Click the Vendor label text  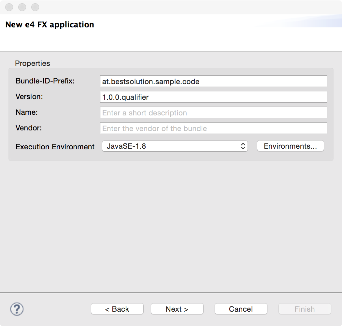pyautogui.click(x=29, y=128)
